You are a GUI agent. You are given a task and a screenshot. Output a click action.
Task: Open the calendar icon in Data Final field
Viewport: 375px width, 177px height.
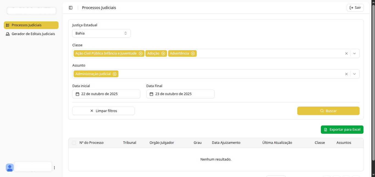coord(151,94)
